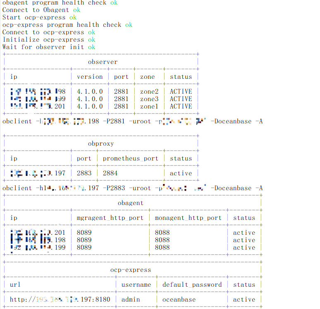Click the 'obproxy' table title
The height and width of the screenshot is (309, 320).
(x=101, y=144)
